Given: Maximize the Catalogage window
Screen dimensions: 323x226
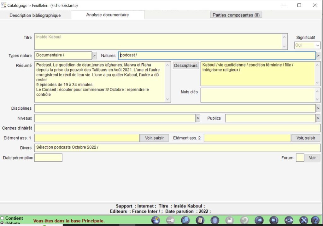Looking at the screenshot, I should [299, 5].
